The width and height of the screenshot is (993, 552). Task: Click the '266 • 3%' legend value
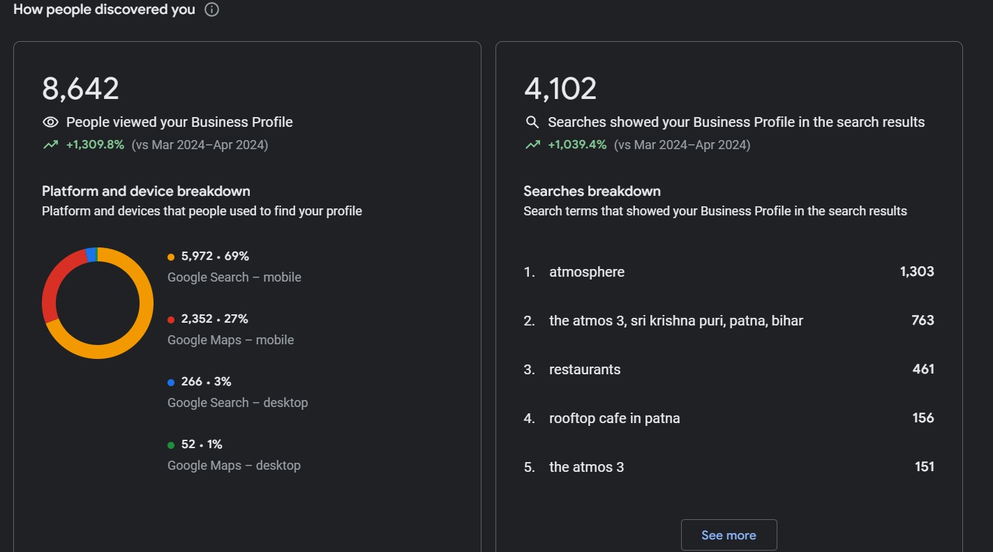(206, 382)
